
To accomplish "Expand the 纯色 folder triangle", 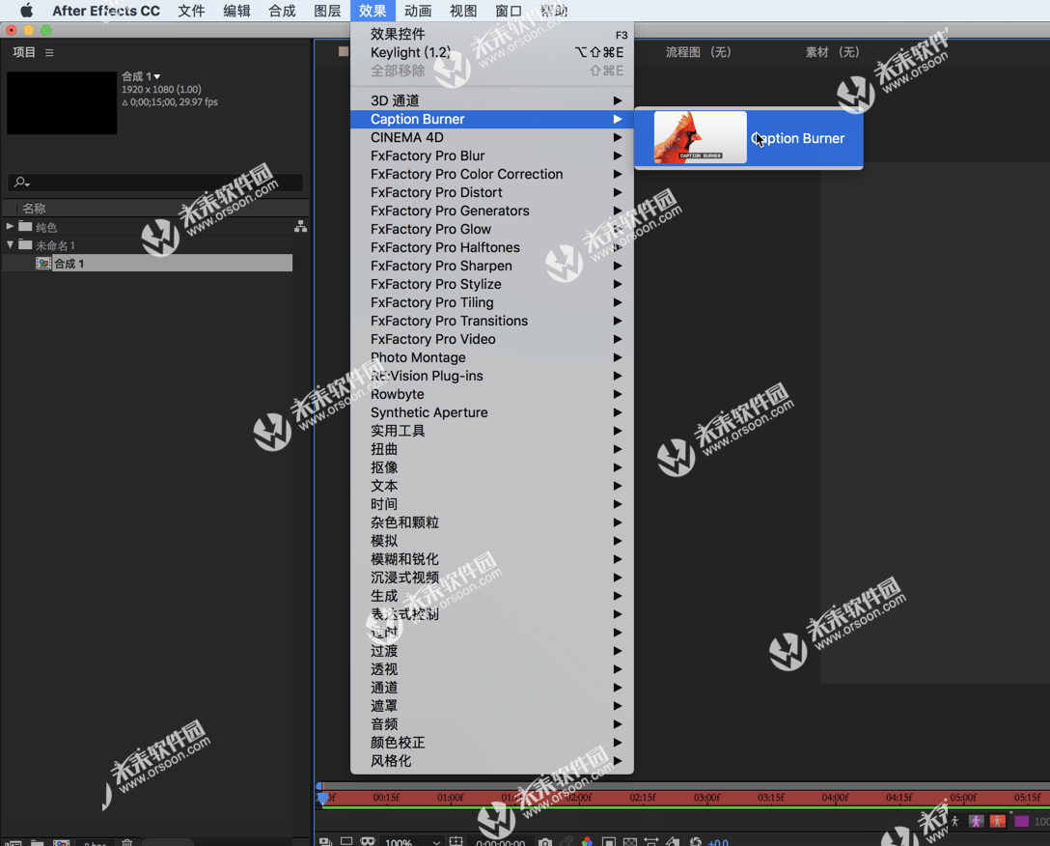I will coord(10,226).
